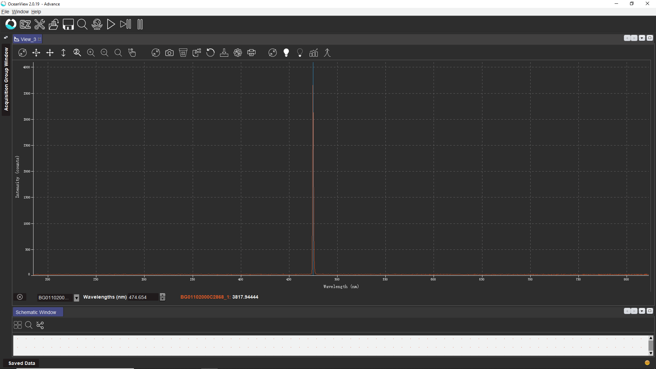Screen dimensions: 656x369
Task: Pause all acquisitions in main toolbar
Action: tap(140, 24)
